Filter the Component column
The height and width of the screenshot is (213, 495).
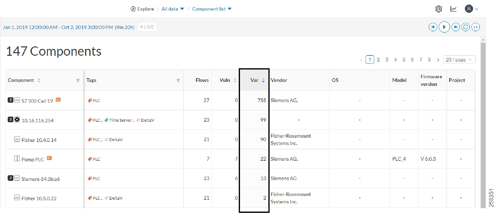click(x=78, y=80)
